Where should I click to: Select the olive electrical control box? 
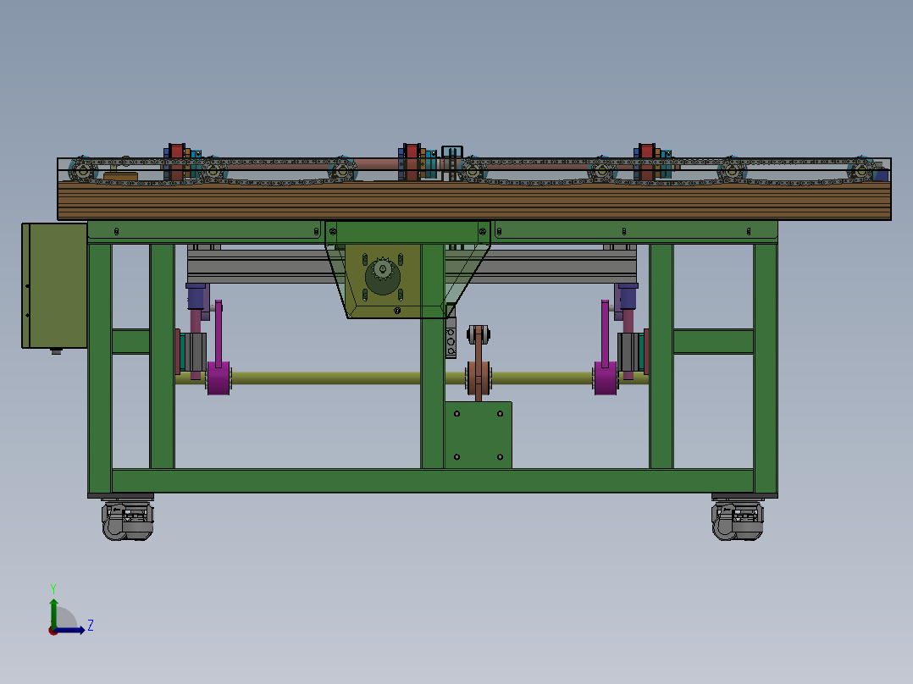click(x=55, y=285)
